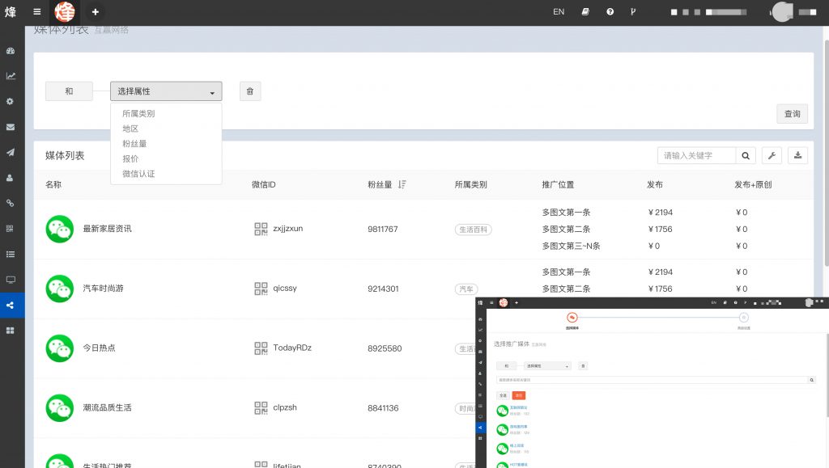Click the 生活百科 category tag
Viewport: 829px width, 468px height.
(x=473, y=230)
